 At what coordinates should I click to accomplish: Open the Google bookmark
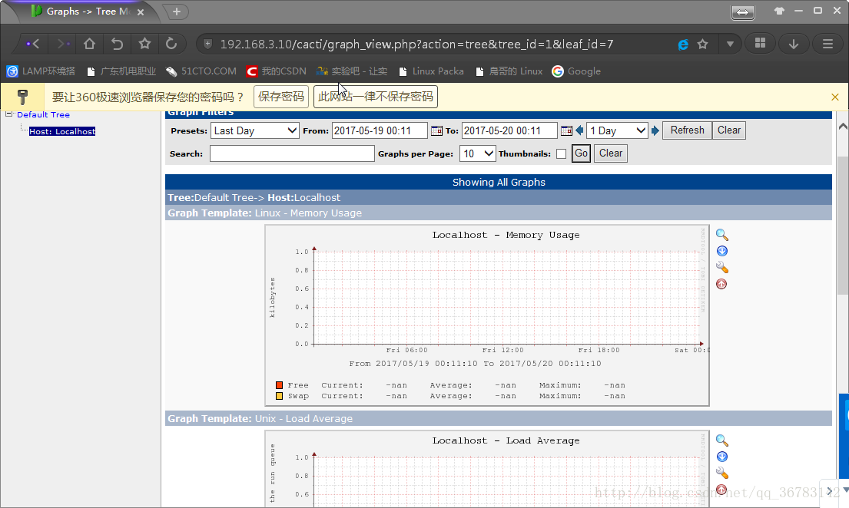[576, 71]
